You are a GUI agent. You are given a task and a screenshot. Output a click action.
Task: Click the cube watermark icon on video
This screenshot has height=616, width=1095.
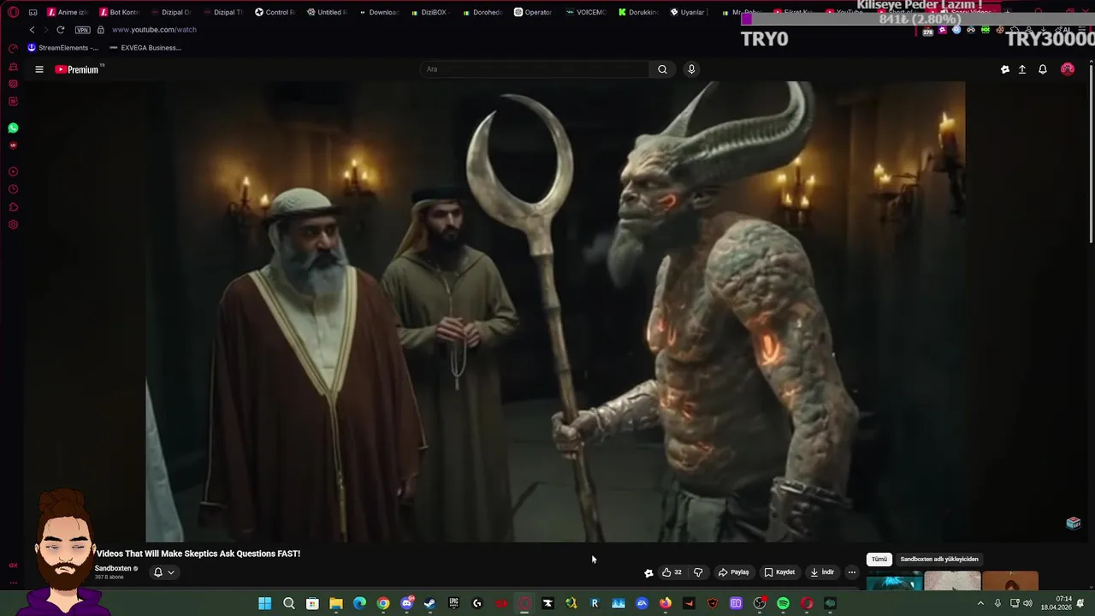[1074, 523]
